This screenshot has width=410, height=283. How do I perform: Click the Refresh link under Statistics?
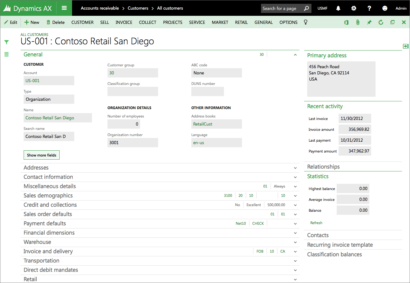[316, 223]
